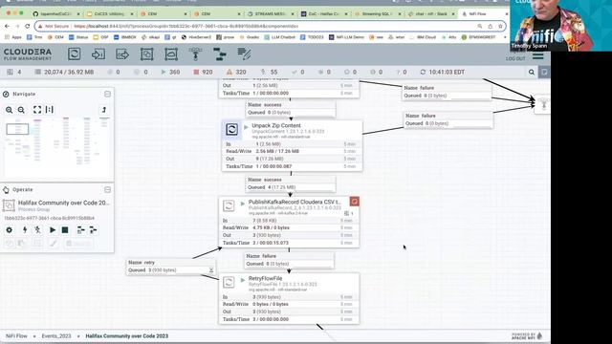Open the bulletin board icon in status bar

pyautogui.click(x=544, y=73)
